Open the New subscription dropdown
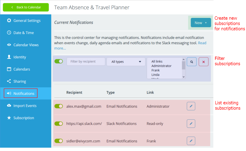Viewport: 246px width, 151px height. click(x=201, y=23)
